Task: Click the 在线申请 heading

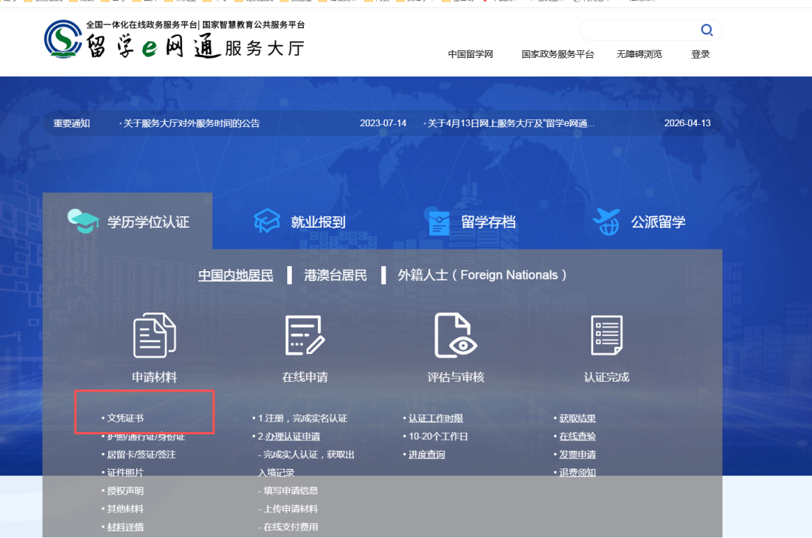Action: pos(305,377)
